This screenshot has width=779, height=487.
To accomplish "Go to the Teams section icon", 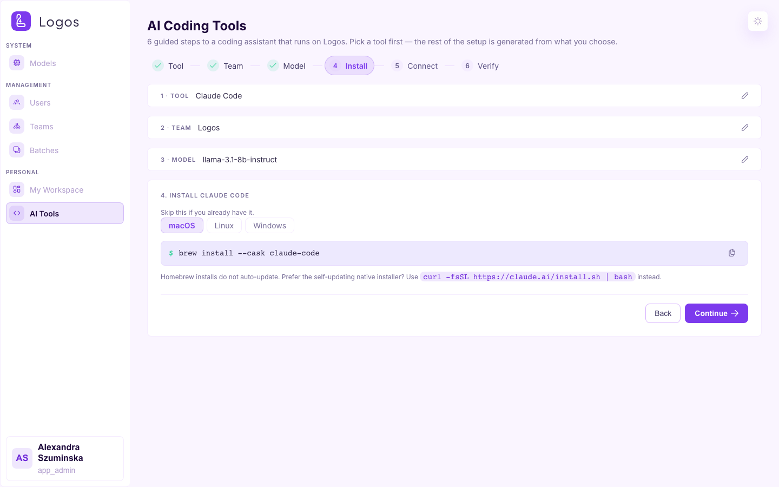I will [x=17, y=126].
